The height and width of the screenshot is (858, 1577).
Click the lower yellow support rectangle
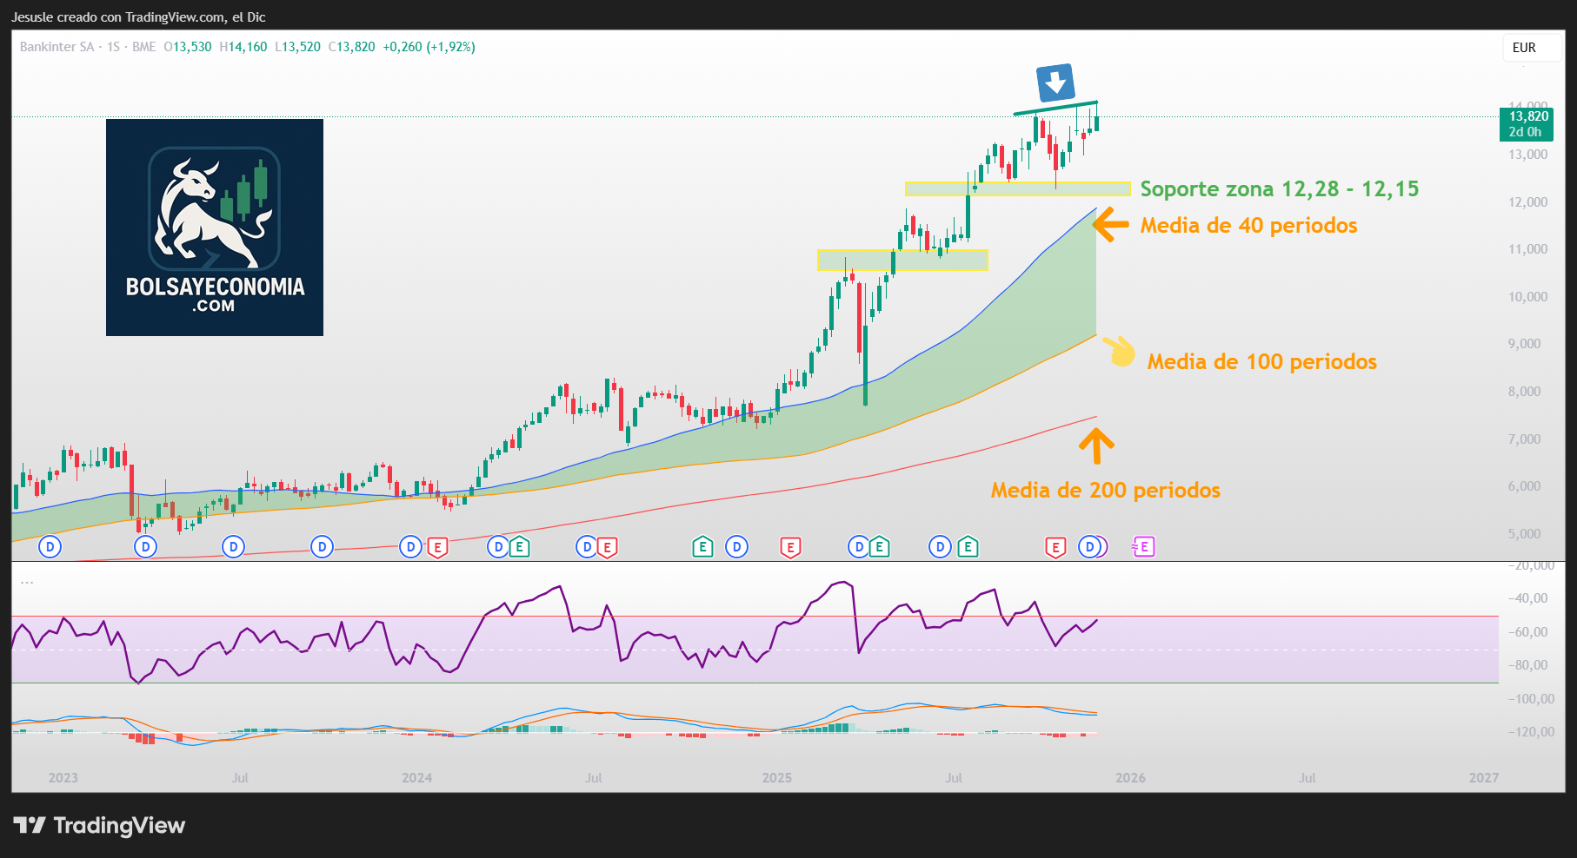click(x=902, y=260)
